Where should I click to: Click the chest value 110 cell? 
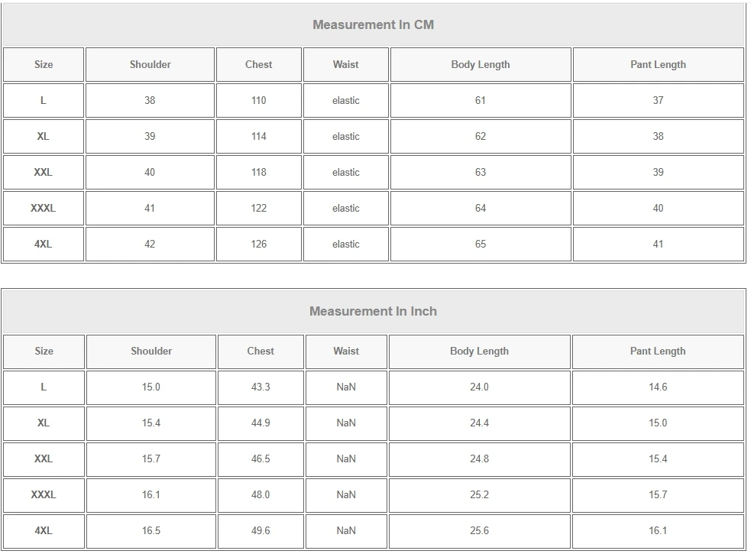pyautogui.click(x=259, y=100)
